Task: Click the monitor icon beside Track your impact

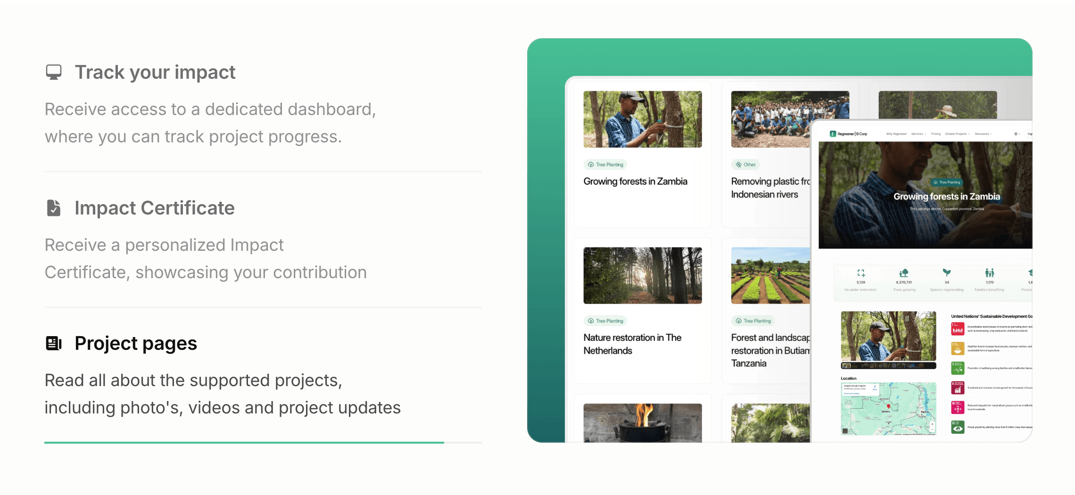Action: coord(54,72)
